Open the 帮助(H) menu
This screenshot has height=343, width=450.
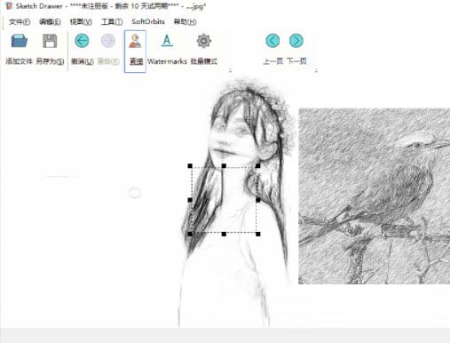(185, 22)
